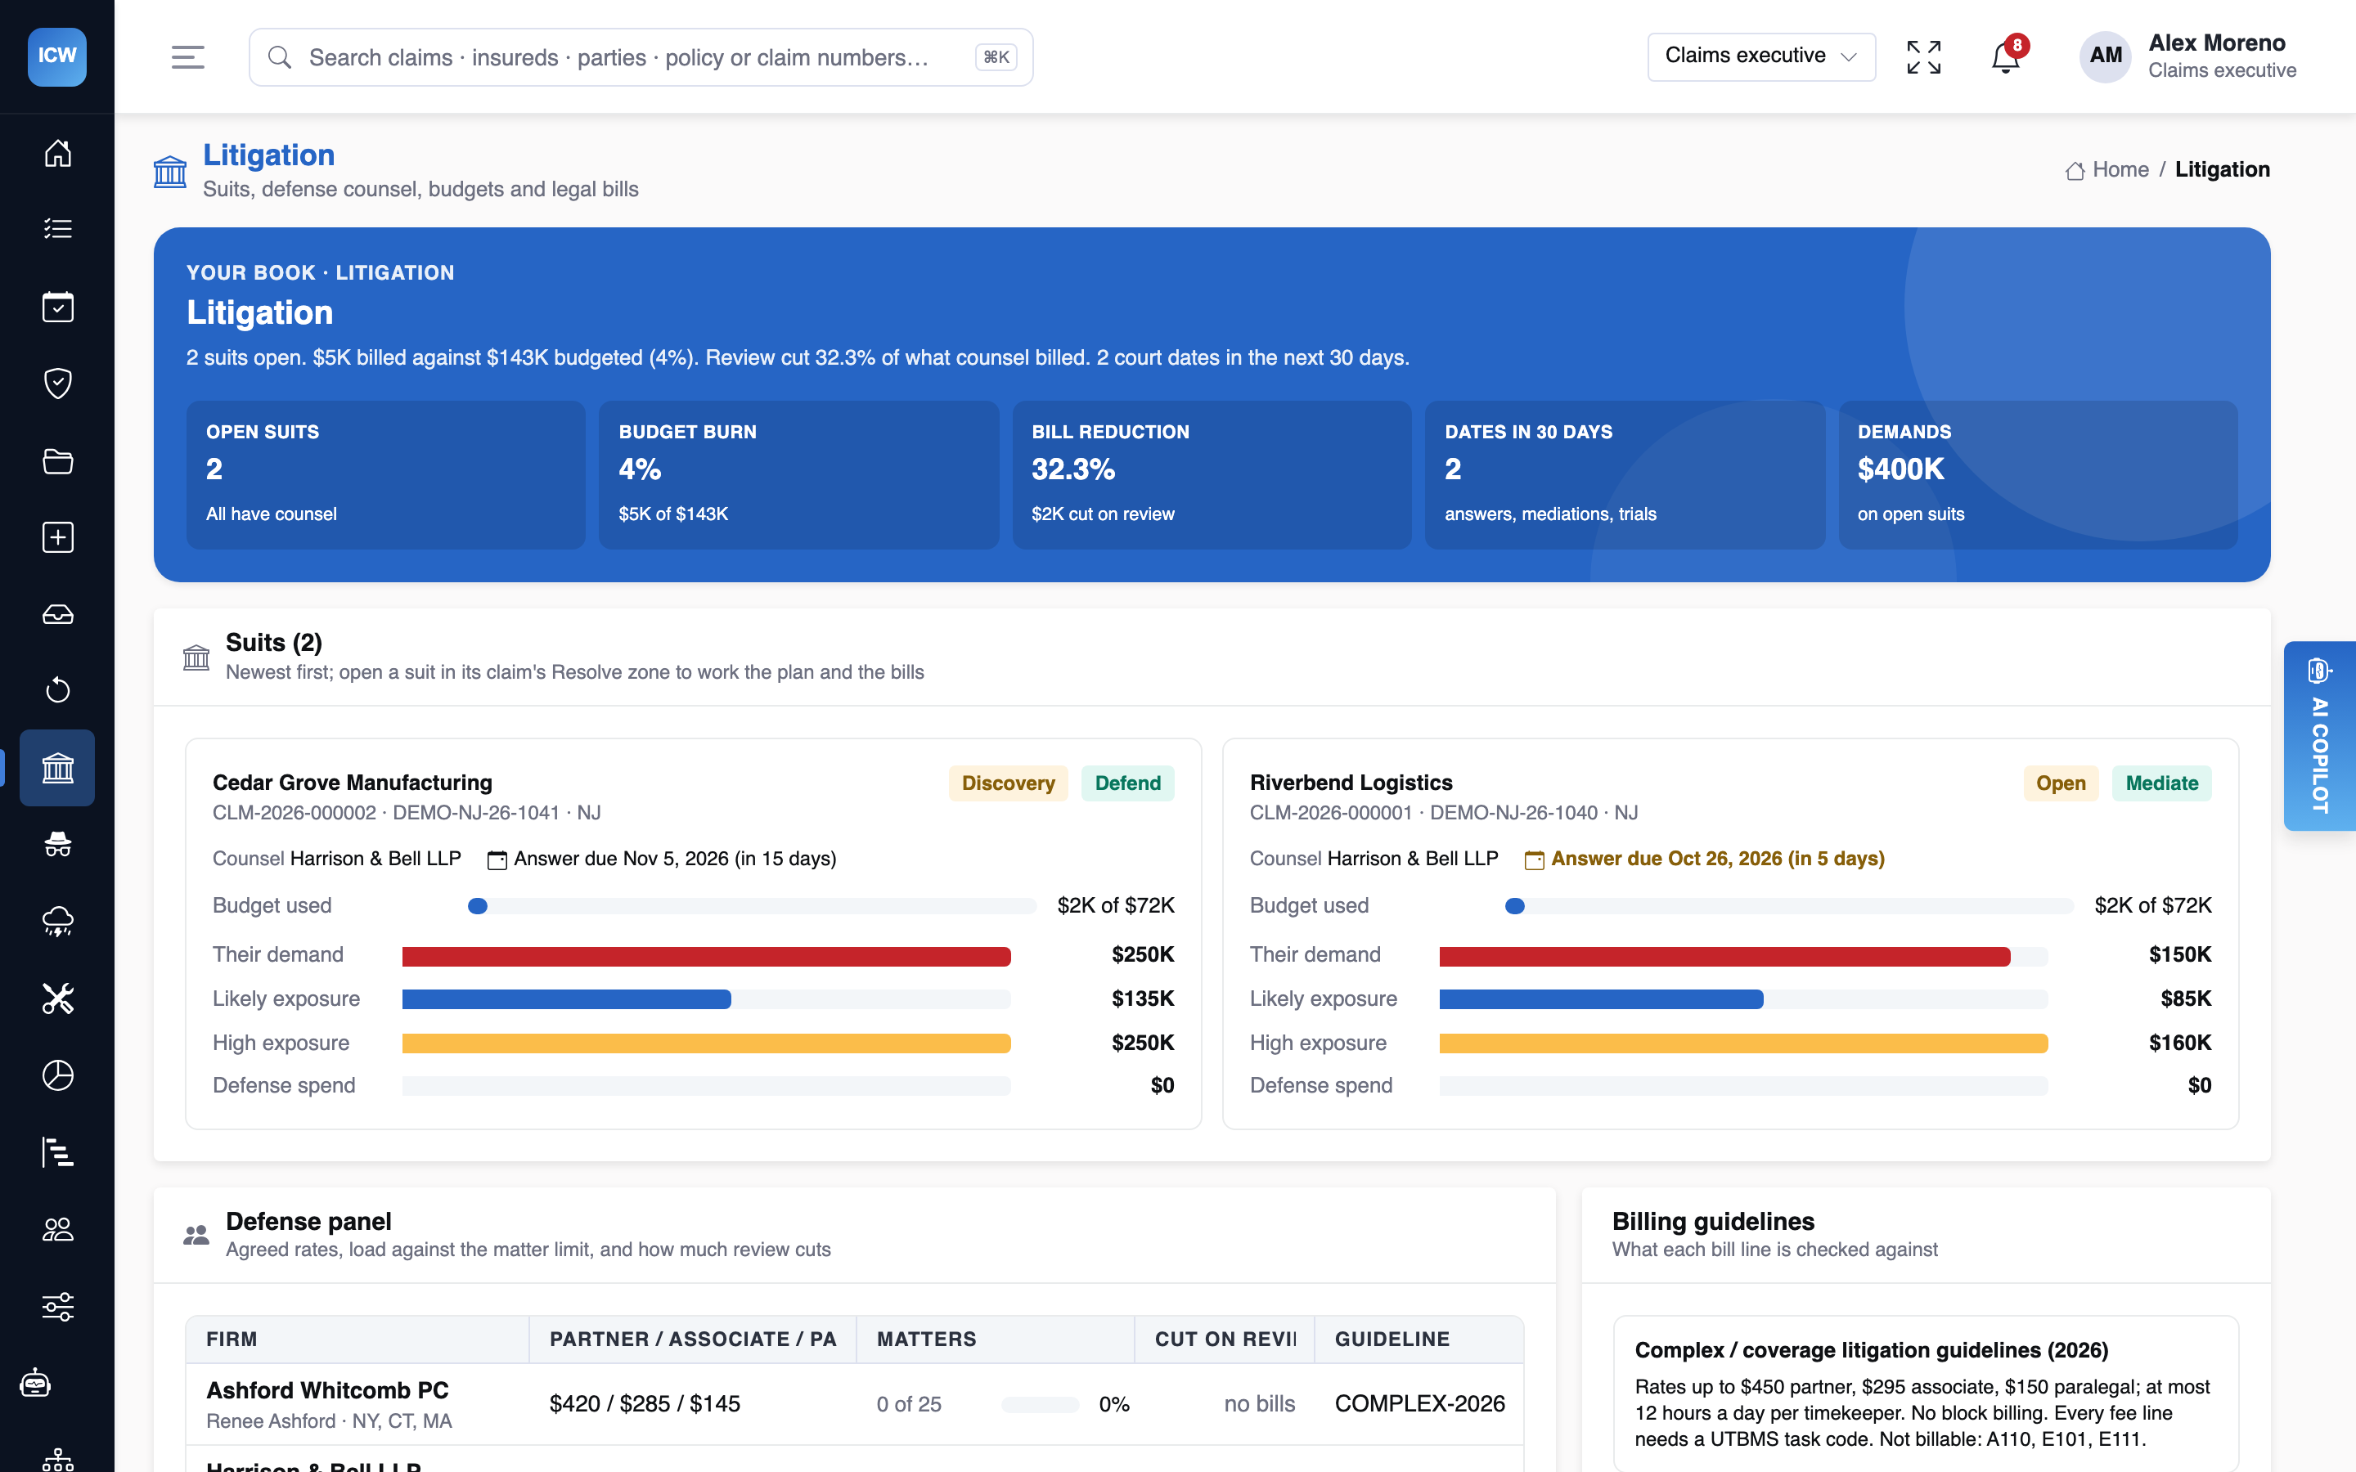Open the pie chart icon in sidebar

[57, 1075]
